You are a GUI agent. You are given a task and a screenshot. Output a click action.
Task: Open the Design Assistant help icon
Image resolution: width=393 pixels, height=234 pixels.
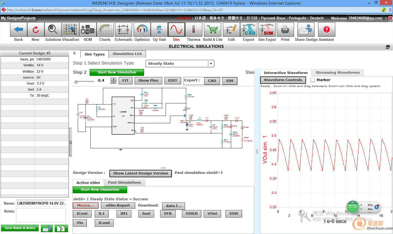point(326,29)
